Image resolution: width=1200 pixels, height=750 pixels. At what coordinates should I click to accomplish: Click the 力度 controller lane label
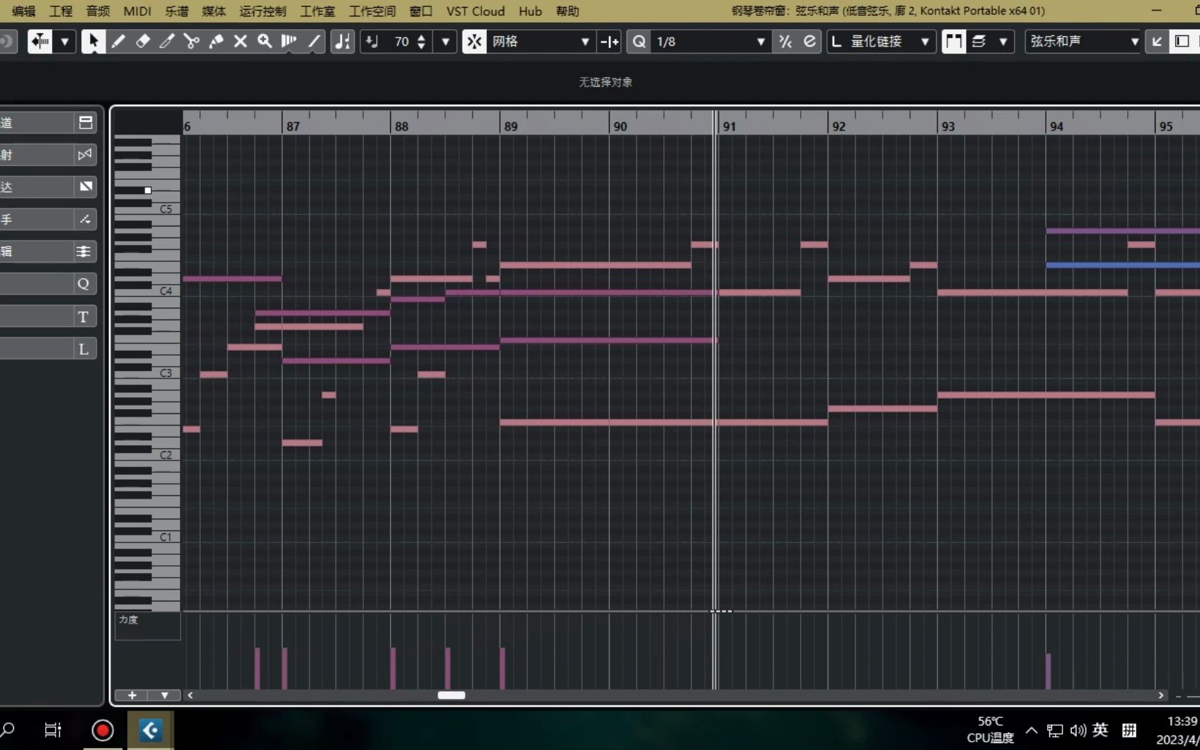coord(128,619)
